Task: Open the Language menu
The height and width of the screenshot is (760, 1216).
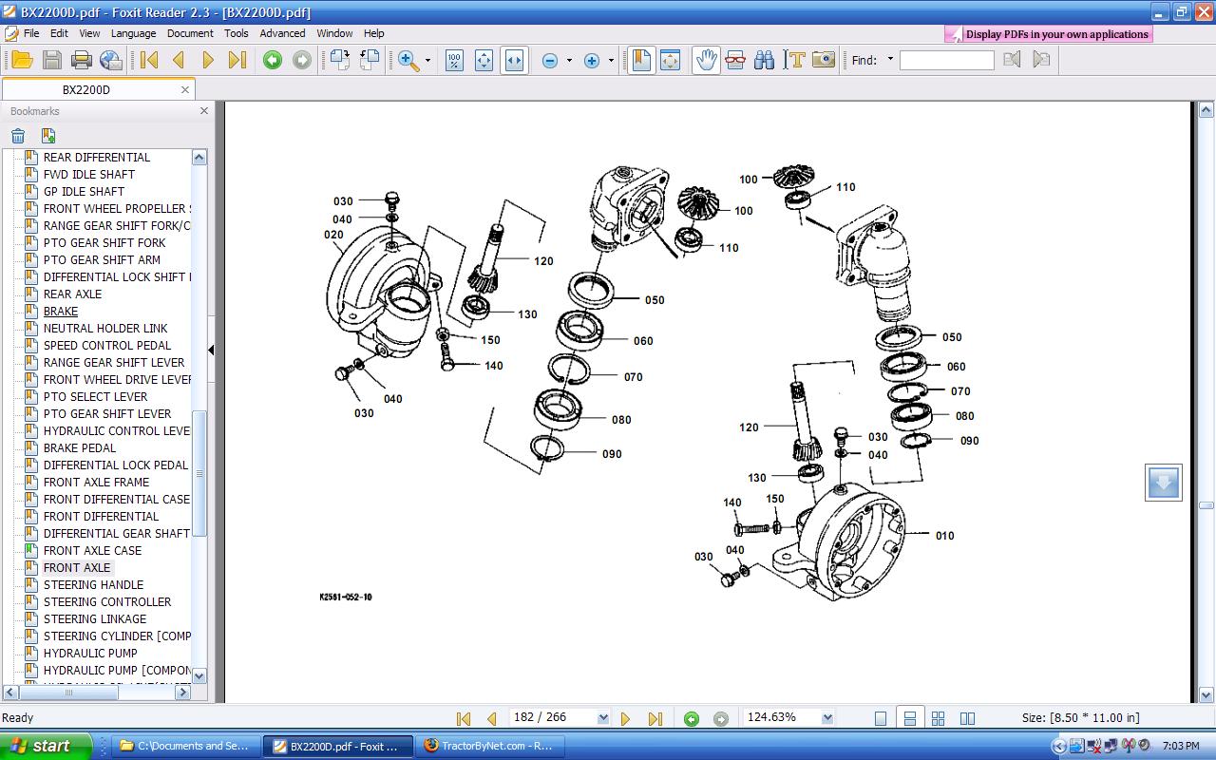Action: click(133, 33)
